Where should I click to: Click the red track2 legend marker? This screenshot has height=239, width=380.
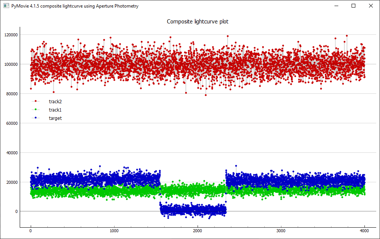click(36, 101)
